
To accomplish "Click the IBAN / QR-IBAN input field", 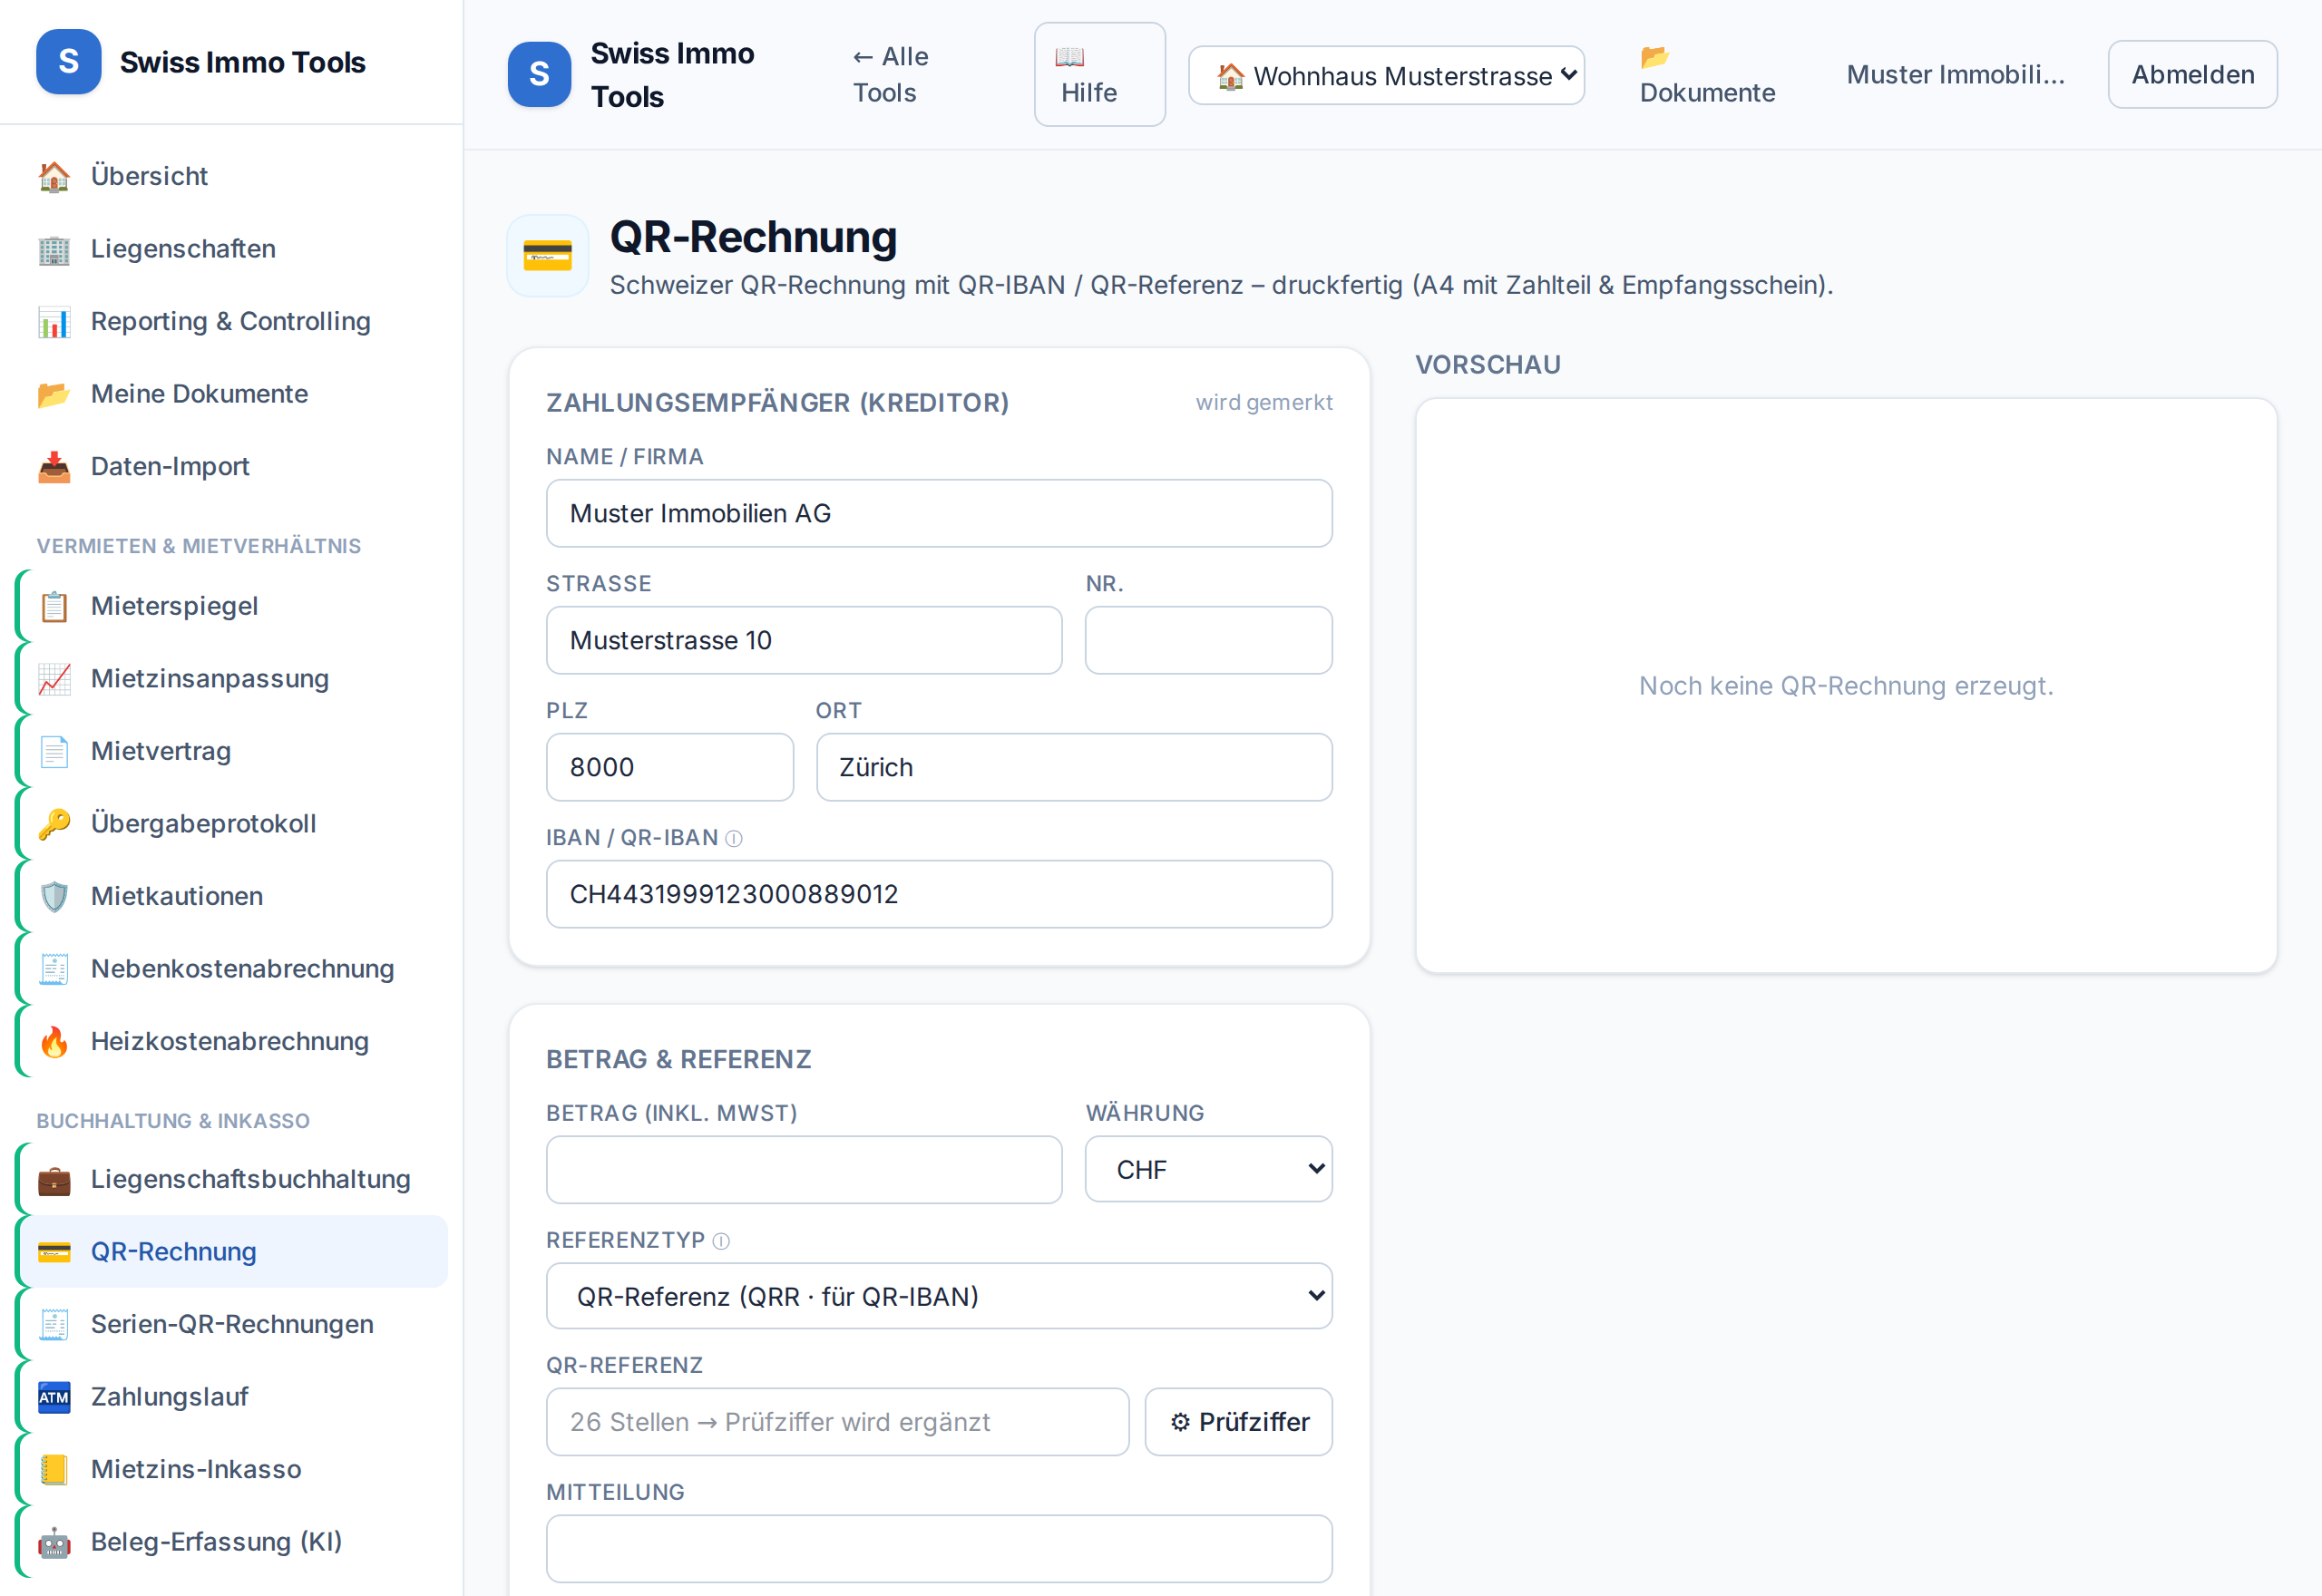I will pyautogui.click(x=939, y=894).
